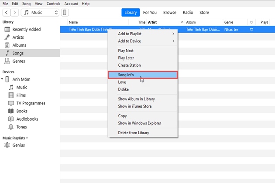Open Genres via the sidebar icon

coord(7,61)
